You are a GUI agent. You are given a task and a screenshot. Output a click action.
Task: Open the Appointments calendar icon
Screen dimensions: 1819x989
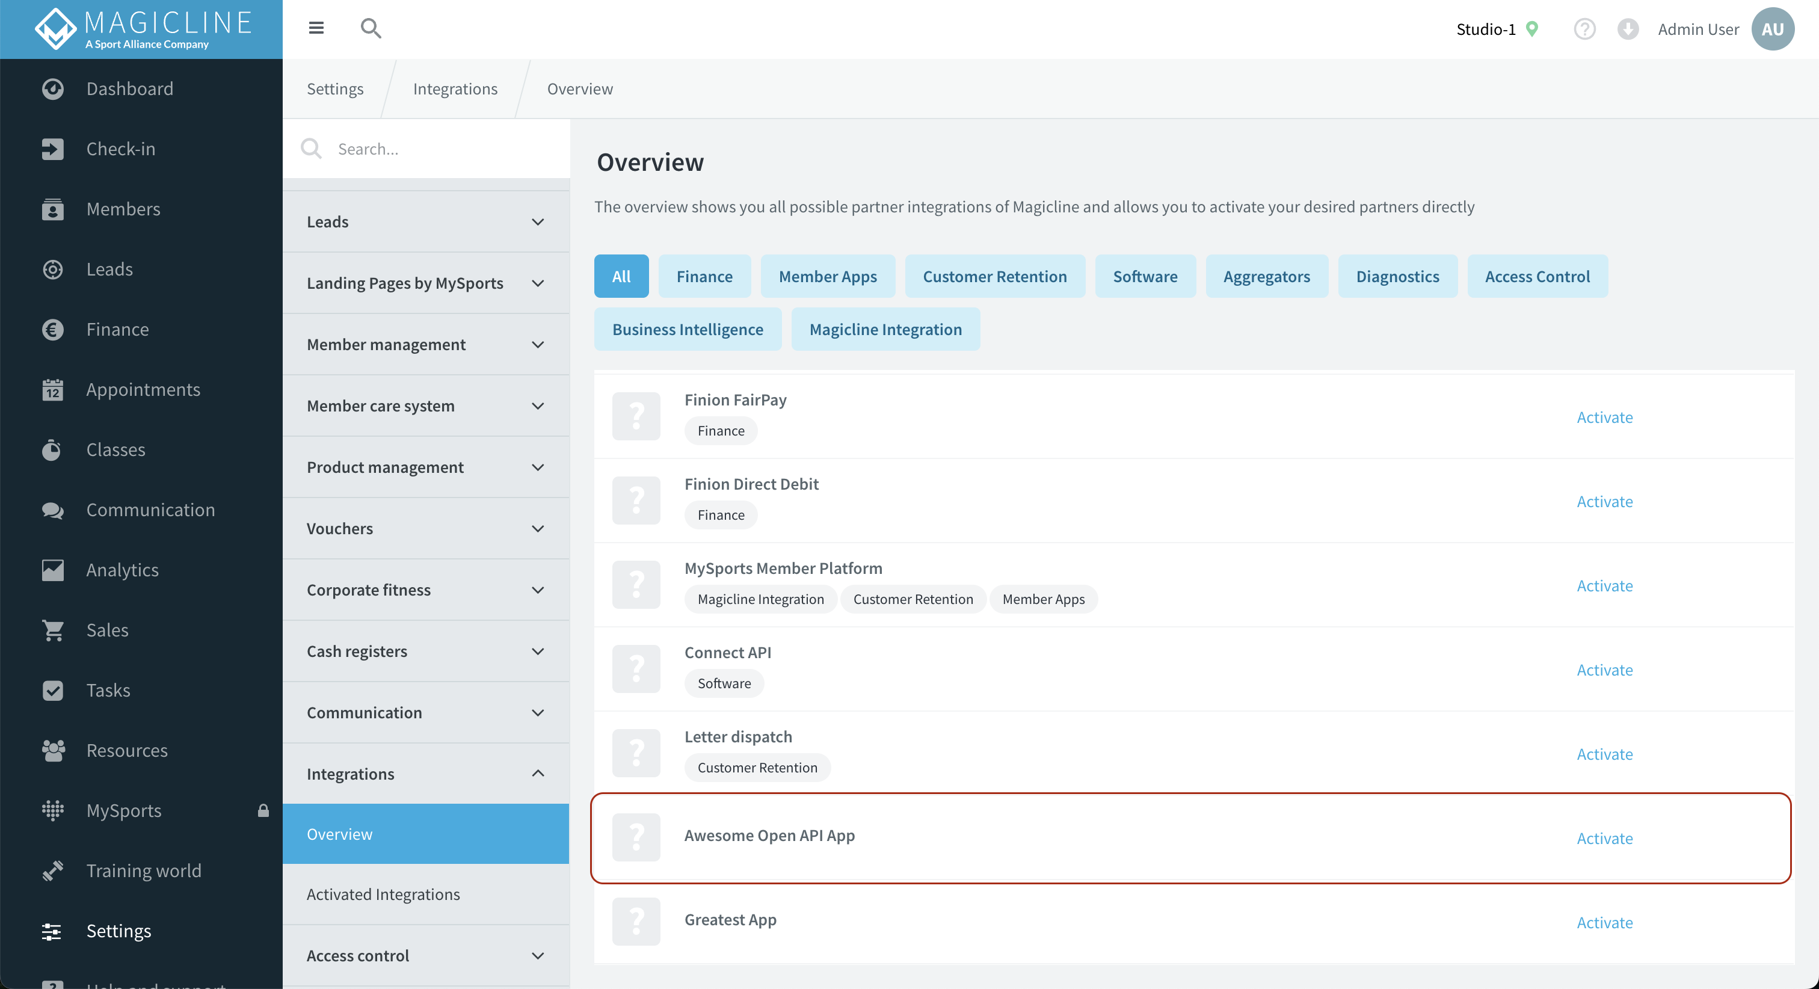[52, 390]
